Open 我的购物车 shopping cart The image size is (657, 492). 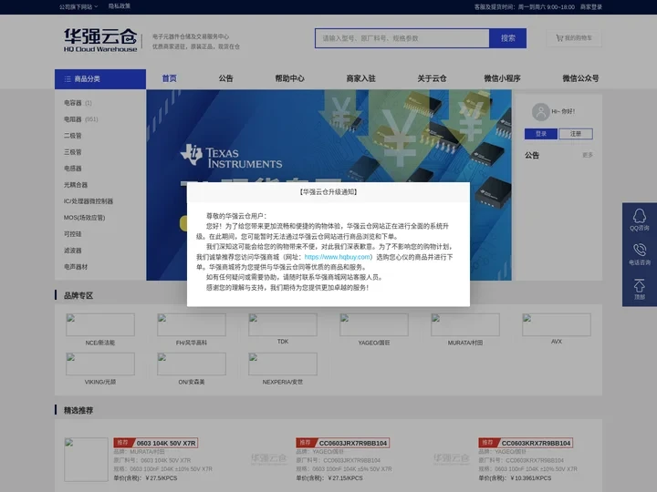574,38
